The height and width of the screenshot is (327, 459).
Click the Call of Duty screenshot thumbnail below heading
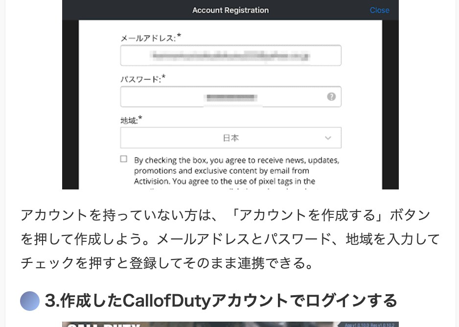pyautogui.click(x=230, y=325)
